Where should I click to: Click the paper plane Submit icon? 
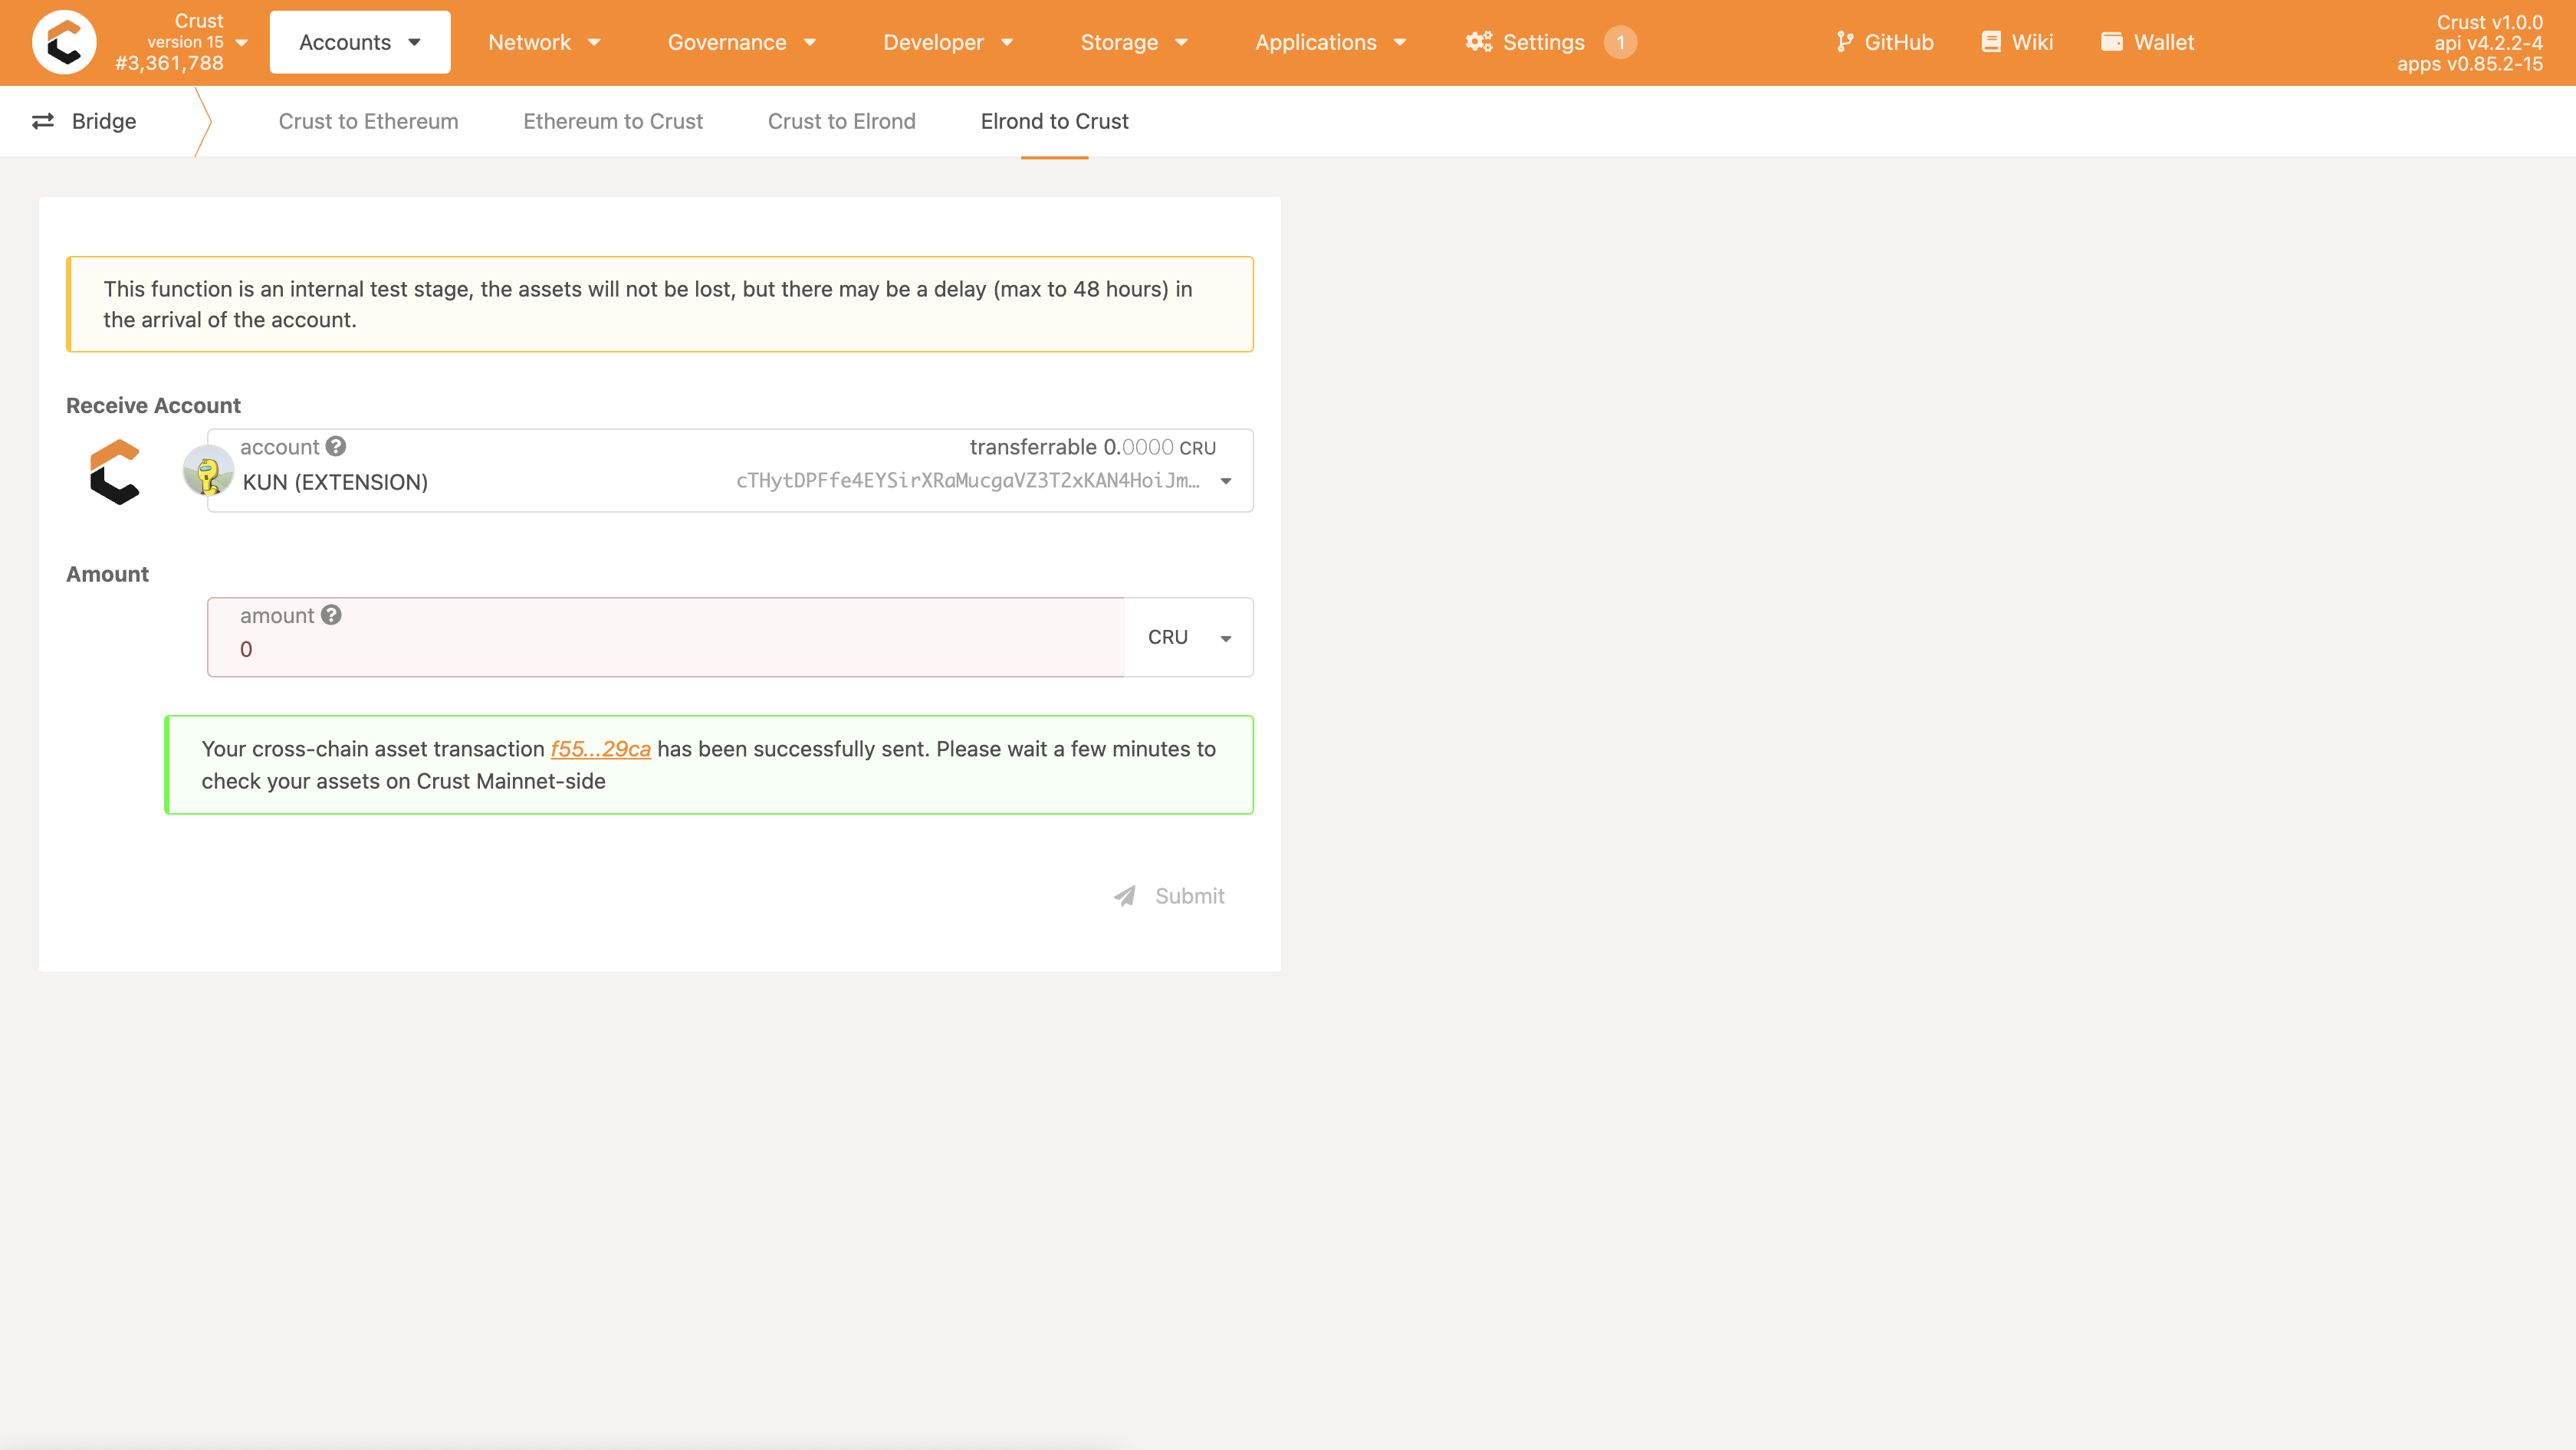pos(1125,895)
